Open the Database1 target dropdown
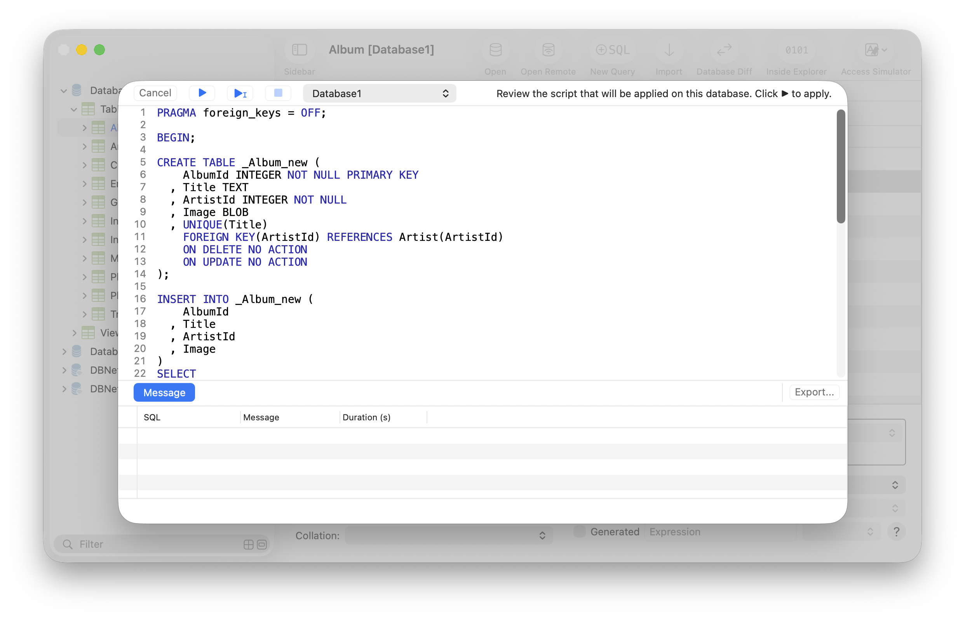 (x=379, y=93)
